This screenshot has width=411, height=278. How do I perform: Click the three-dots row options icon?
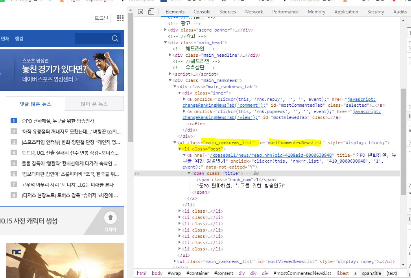point(137,174)
